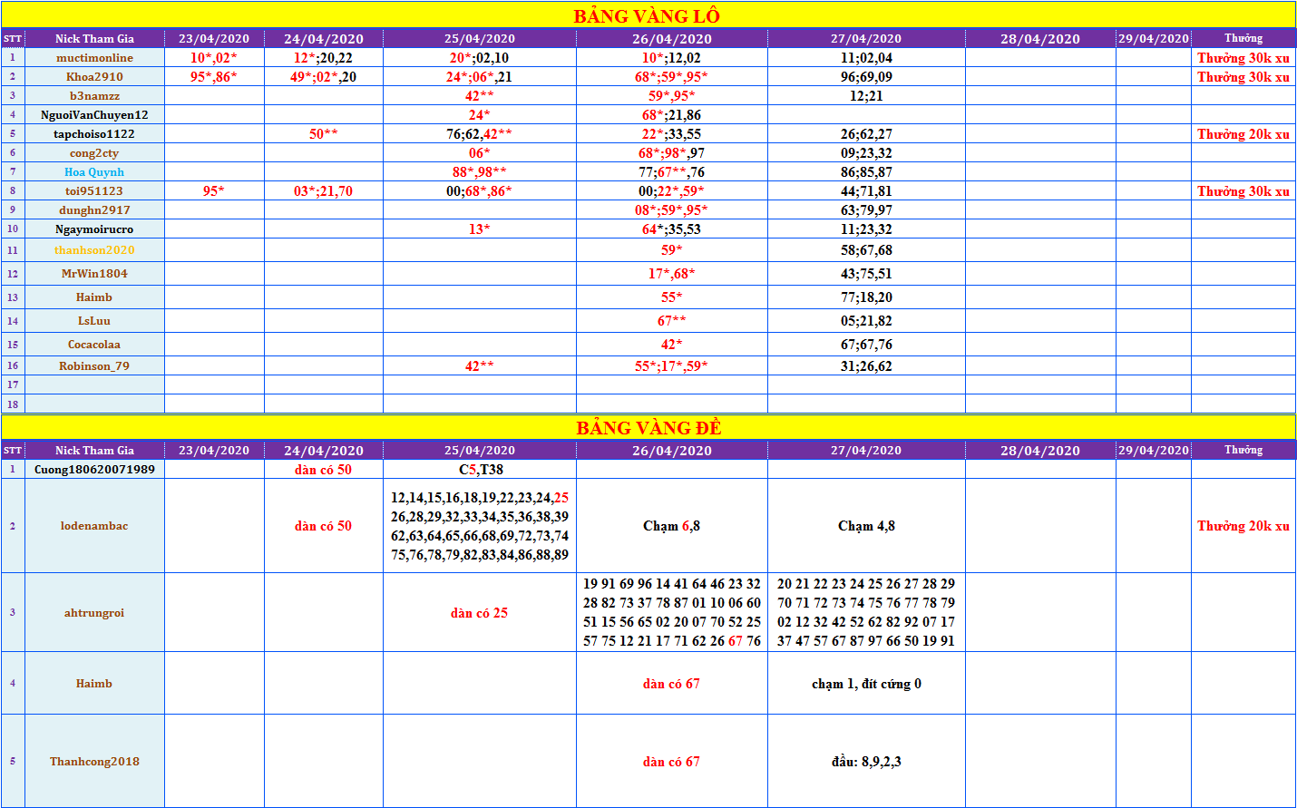Screen dimensions: 1297x808
Task: Click the C5,T38 cell
Action: click(480, 470)
